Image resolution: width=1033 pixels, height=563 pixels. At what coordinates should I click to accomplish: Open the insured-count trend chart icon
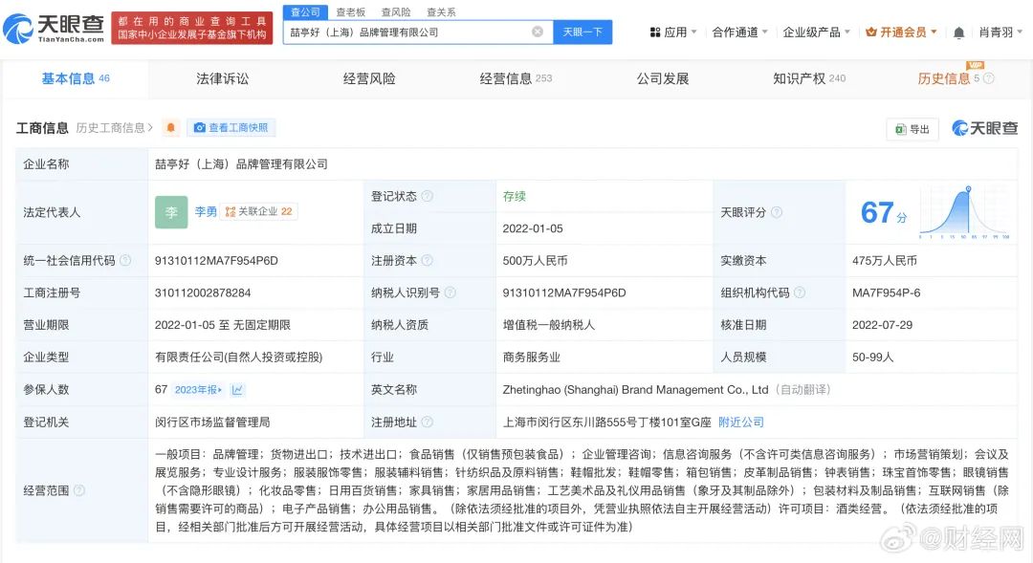237,390
